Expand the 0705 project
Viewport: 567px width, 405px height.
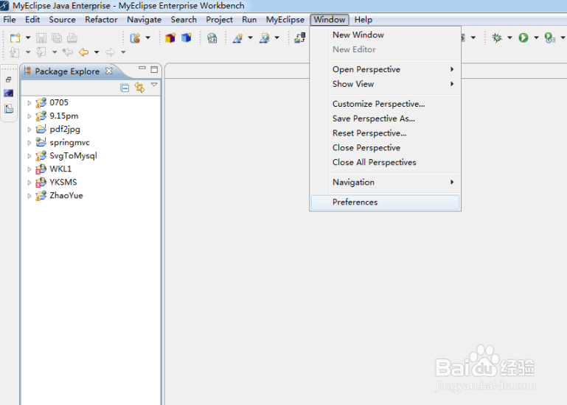[29, 103]
